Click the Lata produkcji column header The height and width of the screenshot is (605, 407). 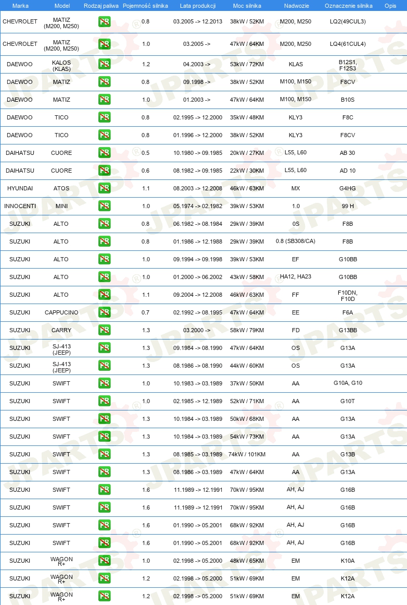pyautogui.click(x=198, y=6)
